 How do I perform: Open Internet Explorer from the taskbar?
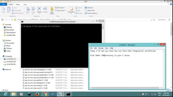tap(6, 94)
